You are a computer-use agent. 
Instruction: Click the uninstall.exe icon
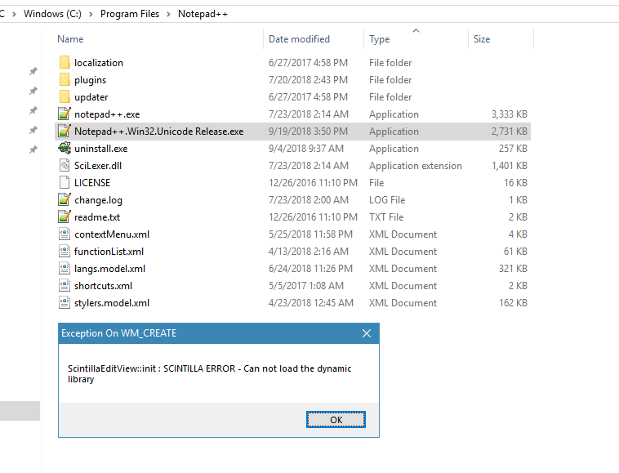click(x=65, y=148)
